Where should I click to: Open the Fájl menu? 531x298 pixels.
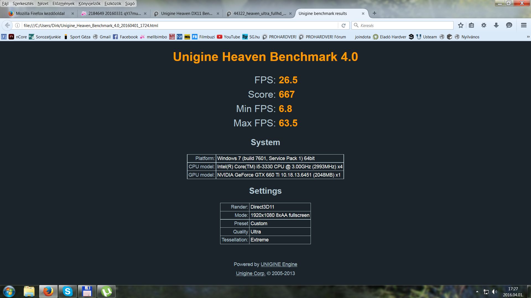(x=5, y=4)
